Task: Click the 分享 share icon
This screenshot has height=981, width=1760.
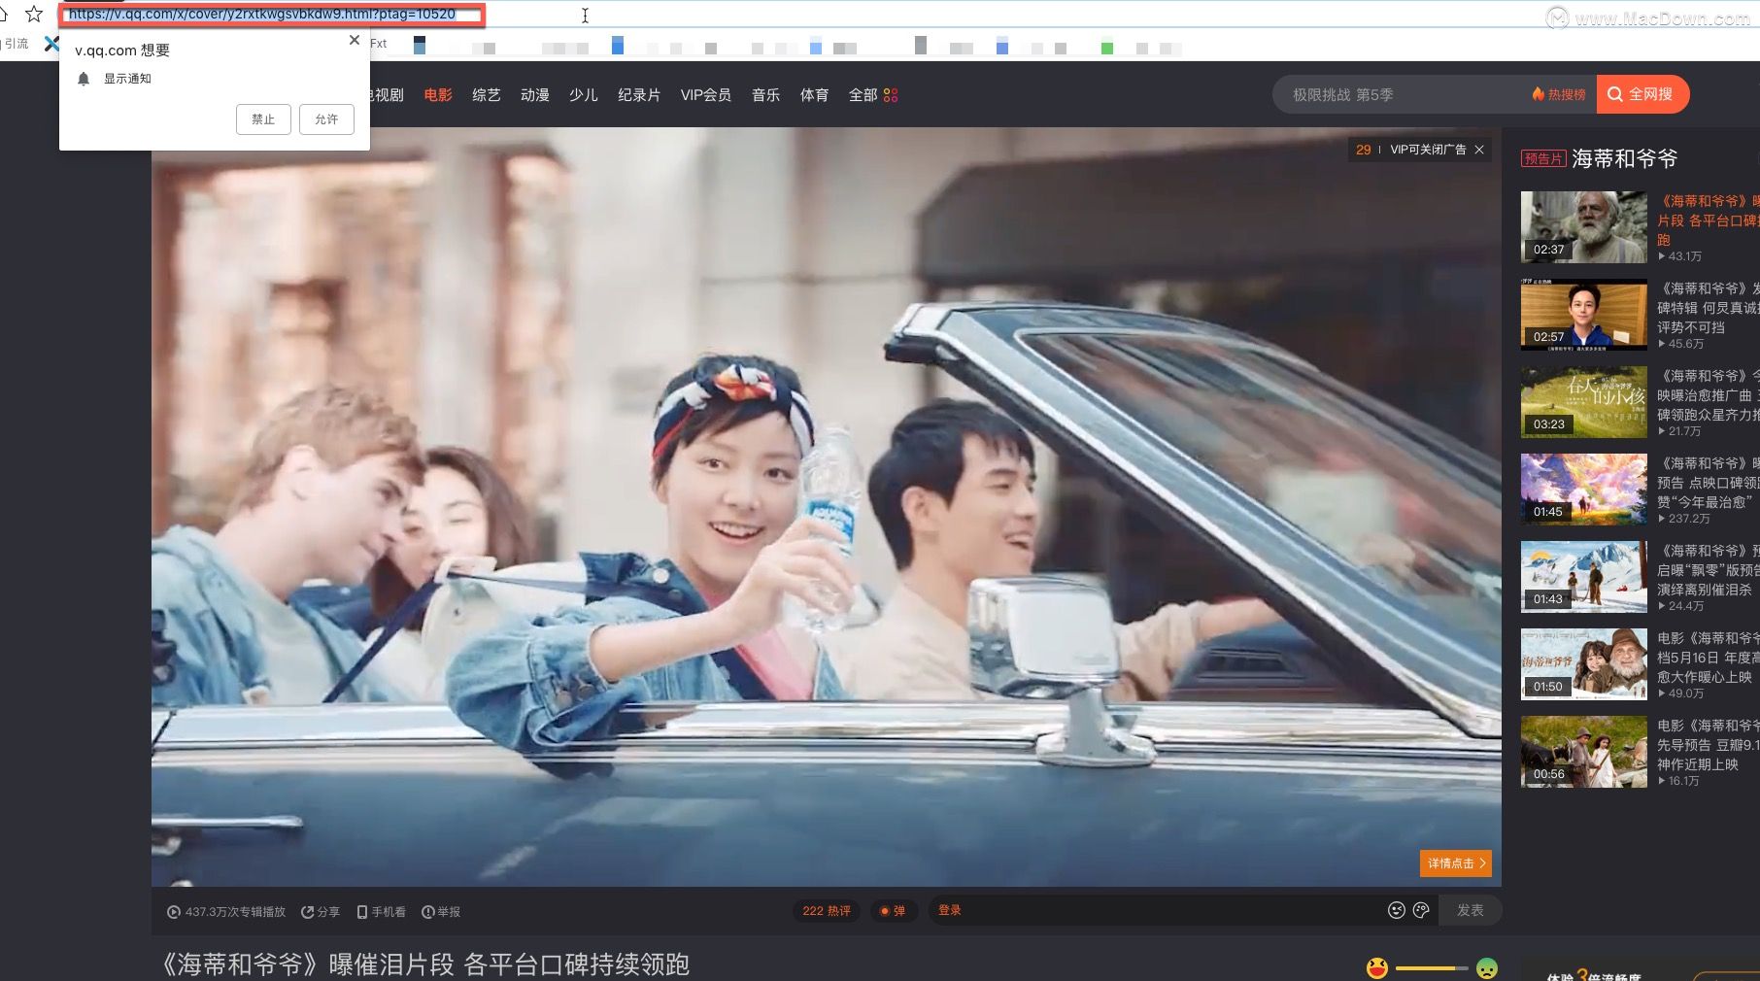Action: pyautogui.click(x=308, y=912)
